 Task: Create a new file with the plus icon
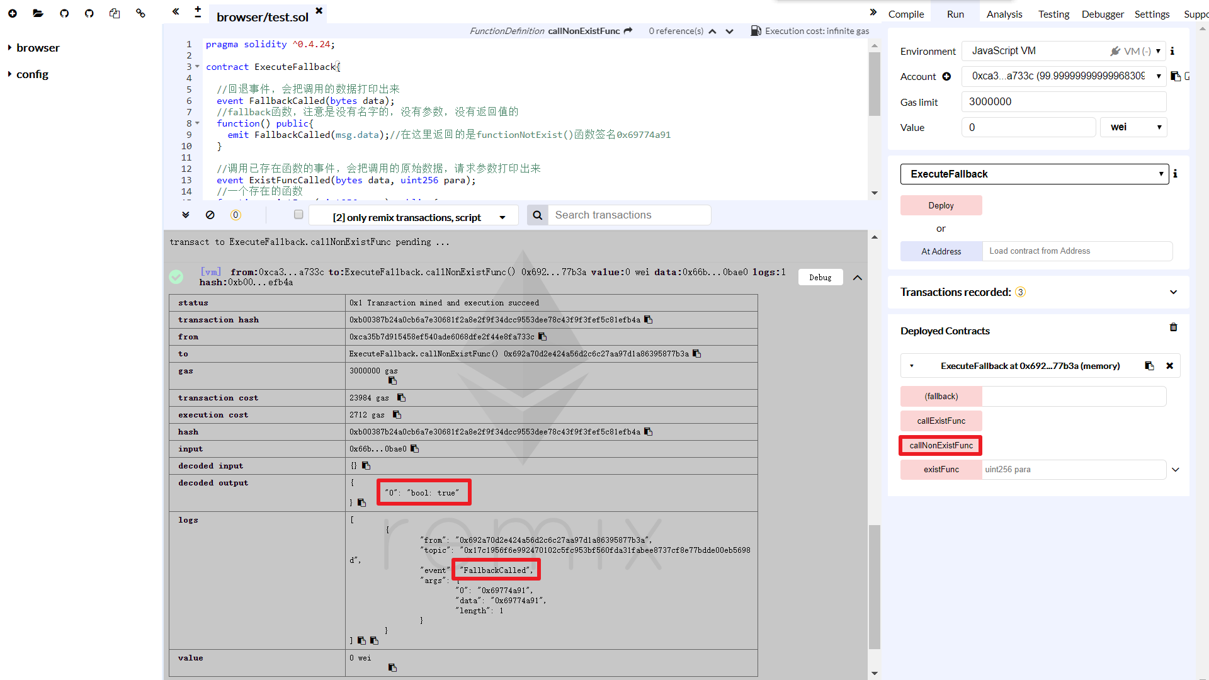click(13, 13)
